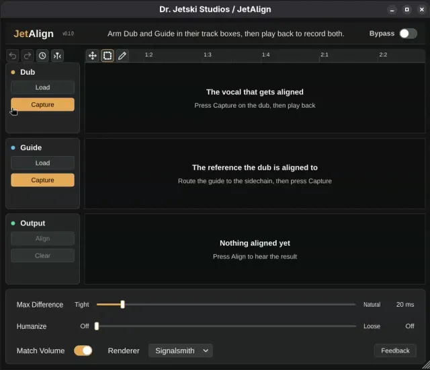
Task: Click the Clear button under Output
Action: (x=42, y=256)
